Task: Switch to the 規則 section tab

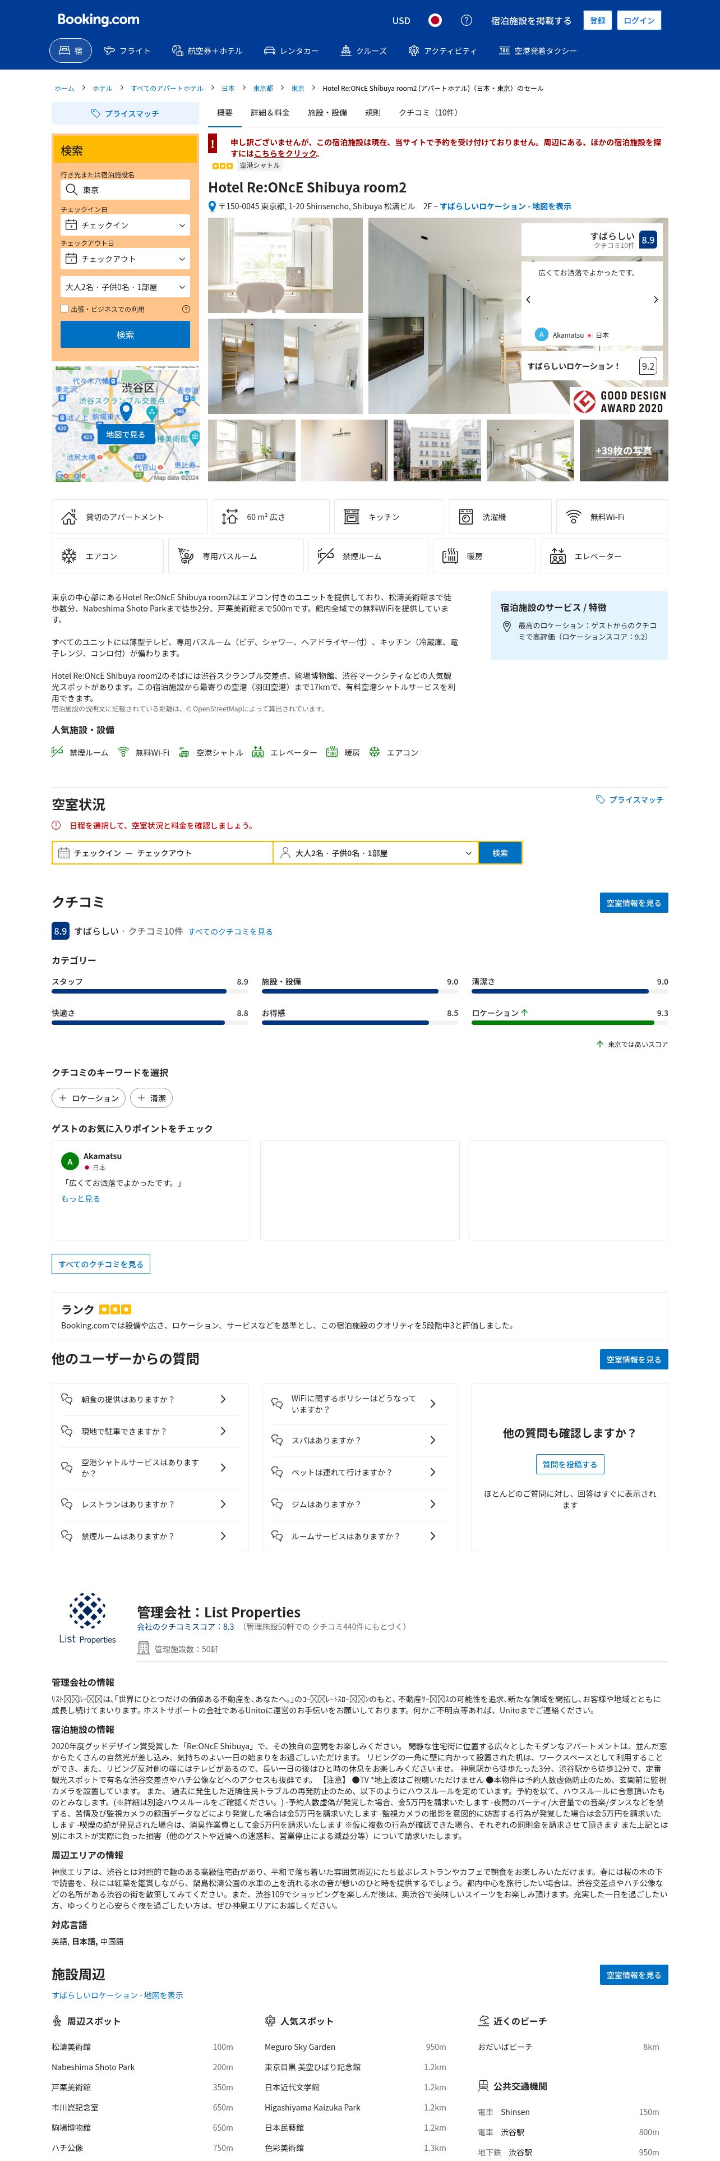Action: (x=372, y=112)
